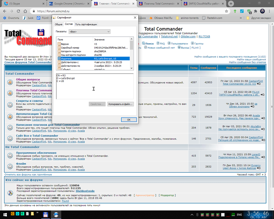The image size is (274, 219).
Task: Select the Хэш-алгоритм подписи field row
Action: click(x=93, y=55)
